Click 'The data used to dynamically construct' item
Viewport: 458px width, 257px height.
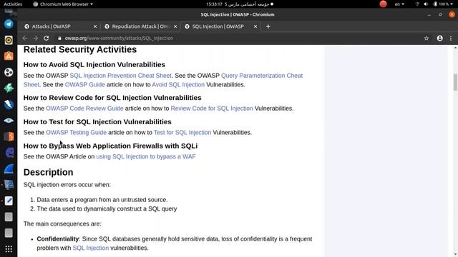point(107,209)
